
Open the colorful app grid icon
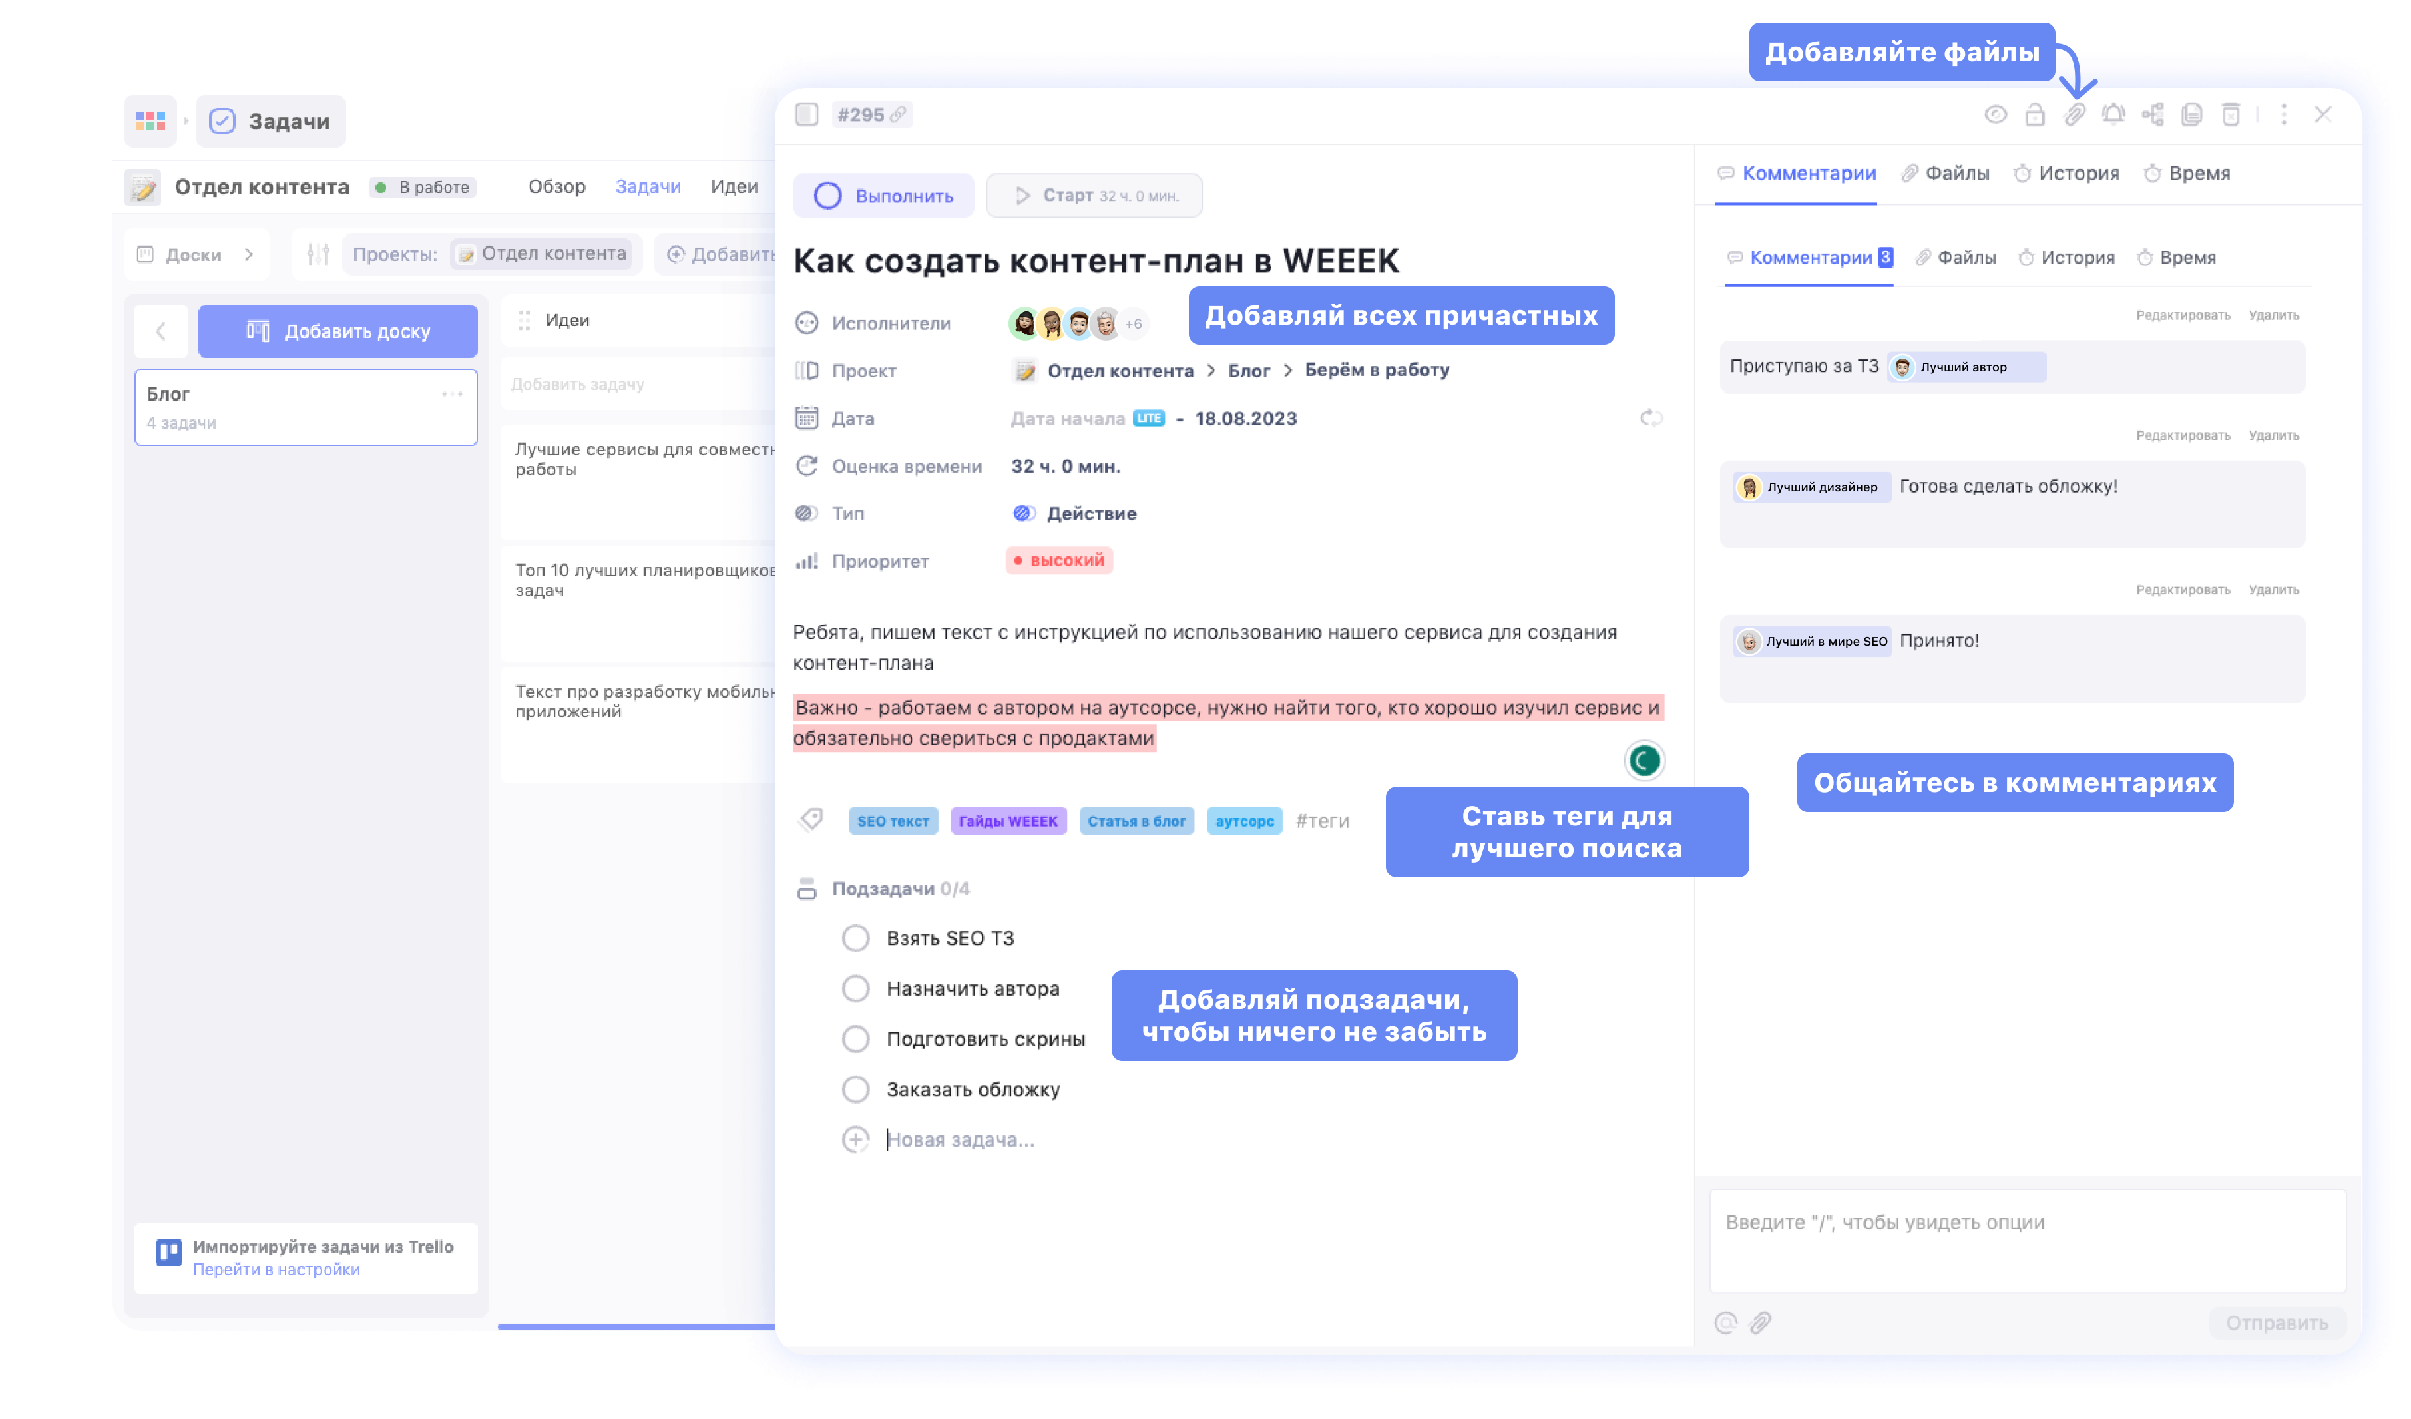point(150,120)
